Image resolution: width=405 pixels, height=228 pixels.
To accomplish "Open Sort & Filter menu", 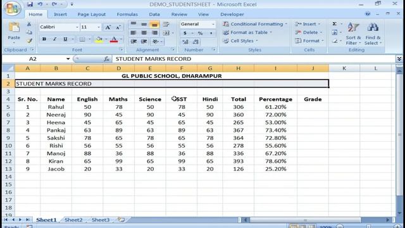I will coord(353,34).
